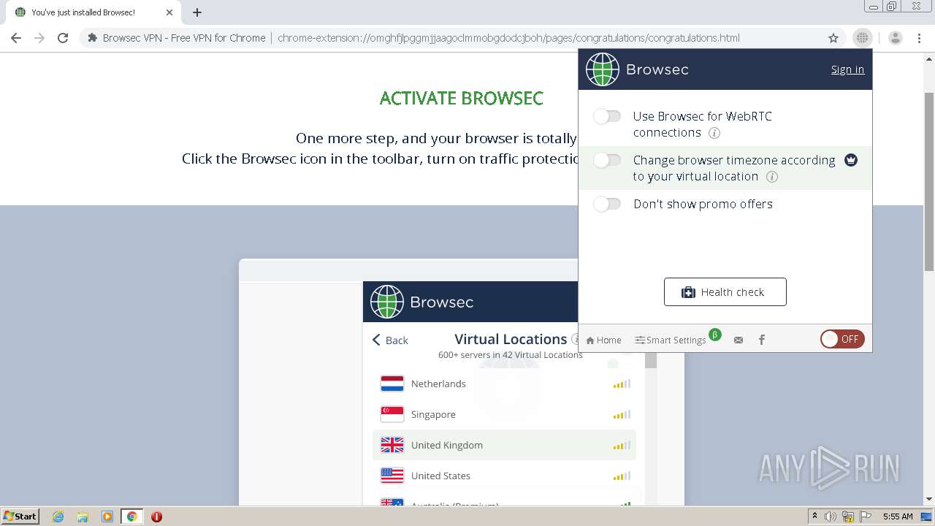Click the page vertical scrollbar thumb
This screenshot has height=526, width=935.
pyautogui.click(x=929, y=181)
